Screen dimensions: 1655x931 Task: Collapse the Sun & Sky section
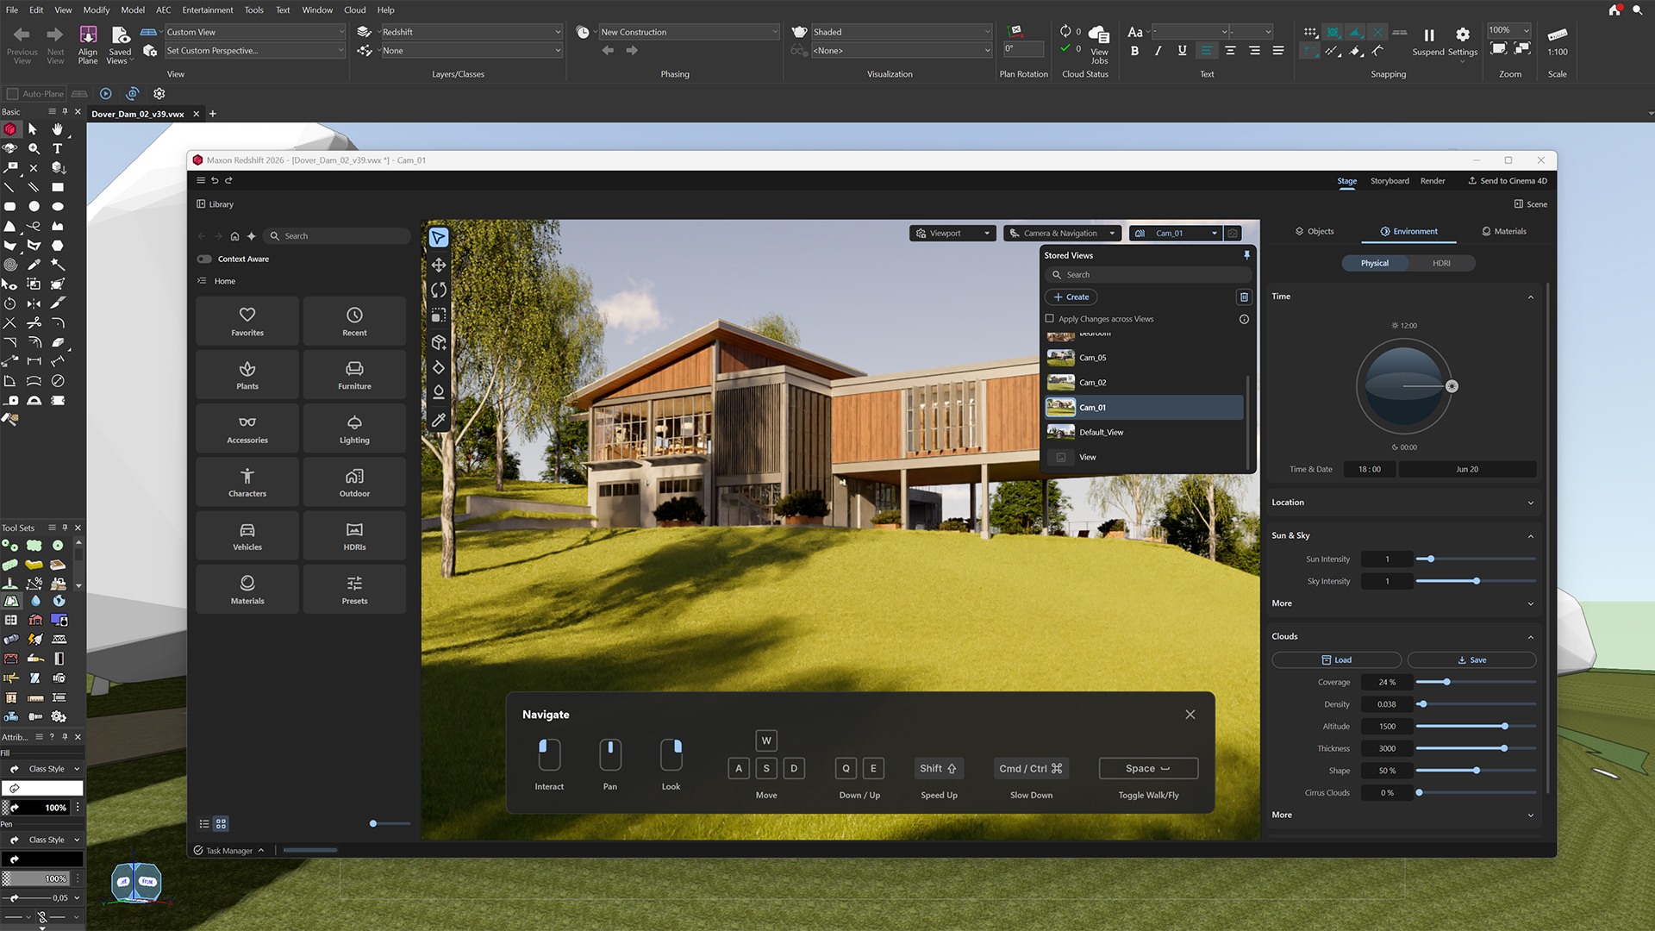1402,535
